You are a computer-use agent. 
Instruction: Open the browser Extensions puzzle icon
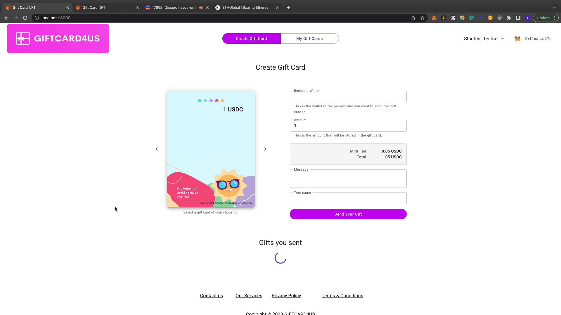coord(509,18)
